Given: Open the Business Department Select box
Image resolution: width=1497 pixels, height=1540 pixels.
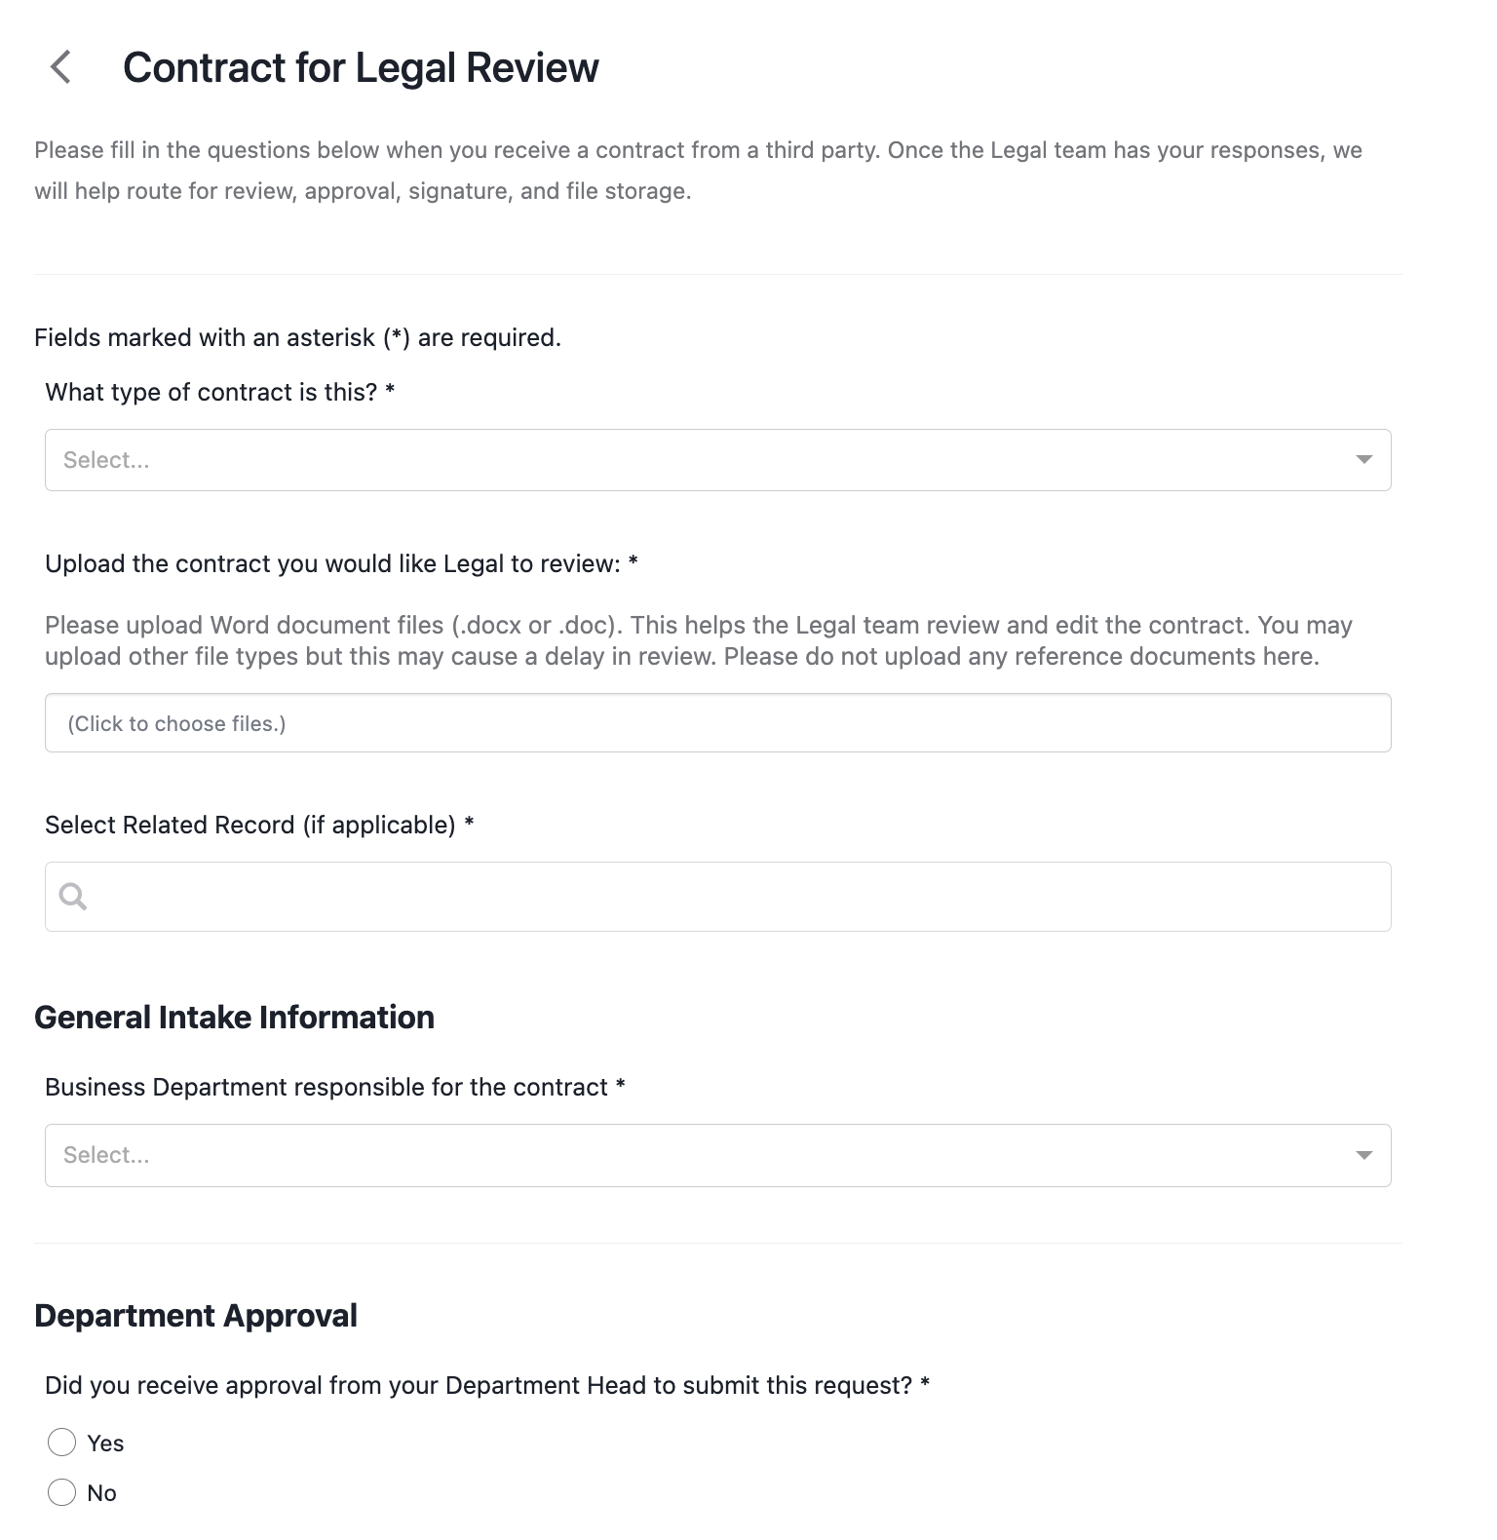Looking at the screenshot, I should pos(717,1155).
